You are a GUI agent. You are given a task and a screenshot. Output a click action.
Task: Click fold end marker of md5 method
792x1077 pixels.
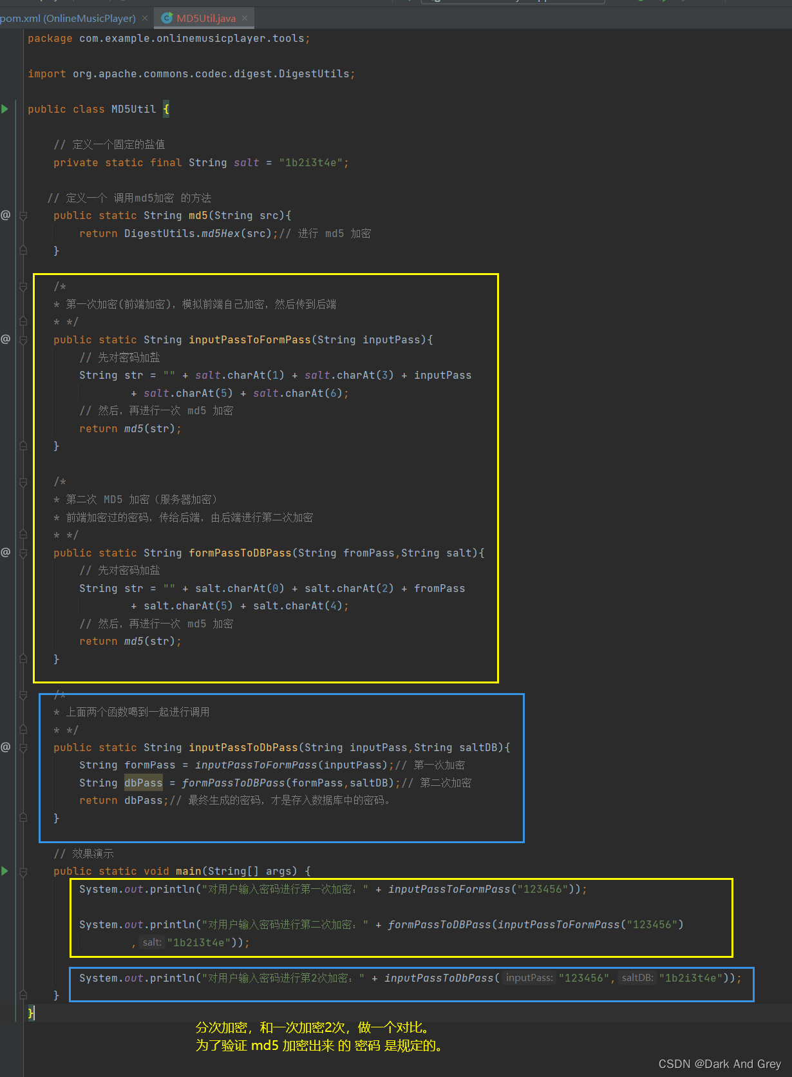coord(23,250)
